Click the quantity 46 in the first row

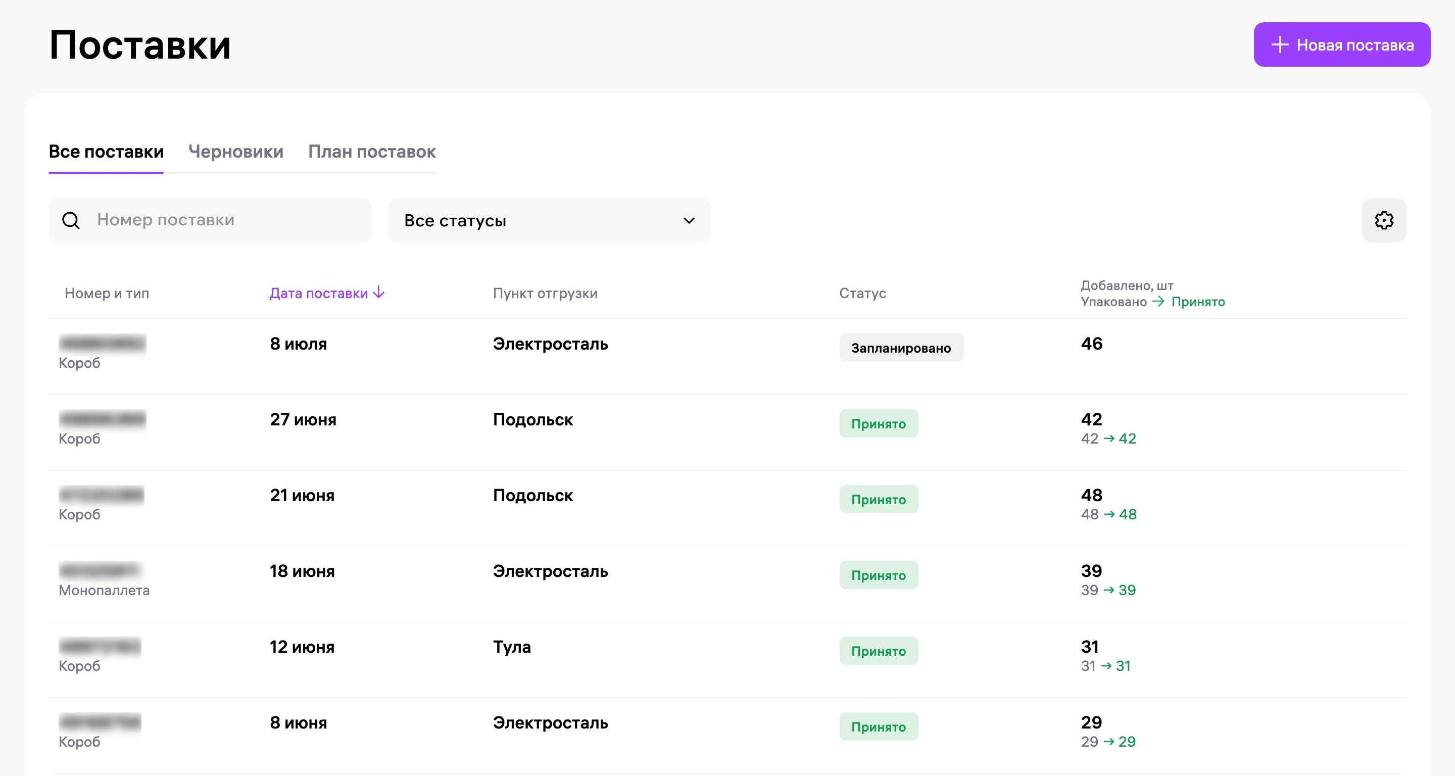click(1091, 344)
